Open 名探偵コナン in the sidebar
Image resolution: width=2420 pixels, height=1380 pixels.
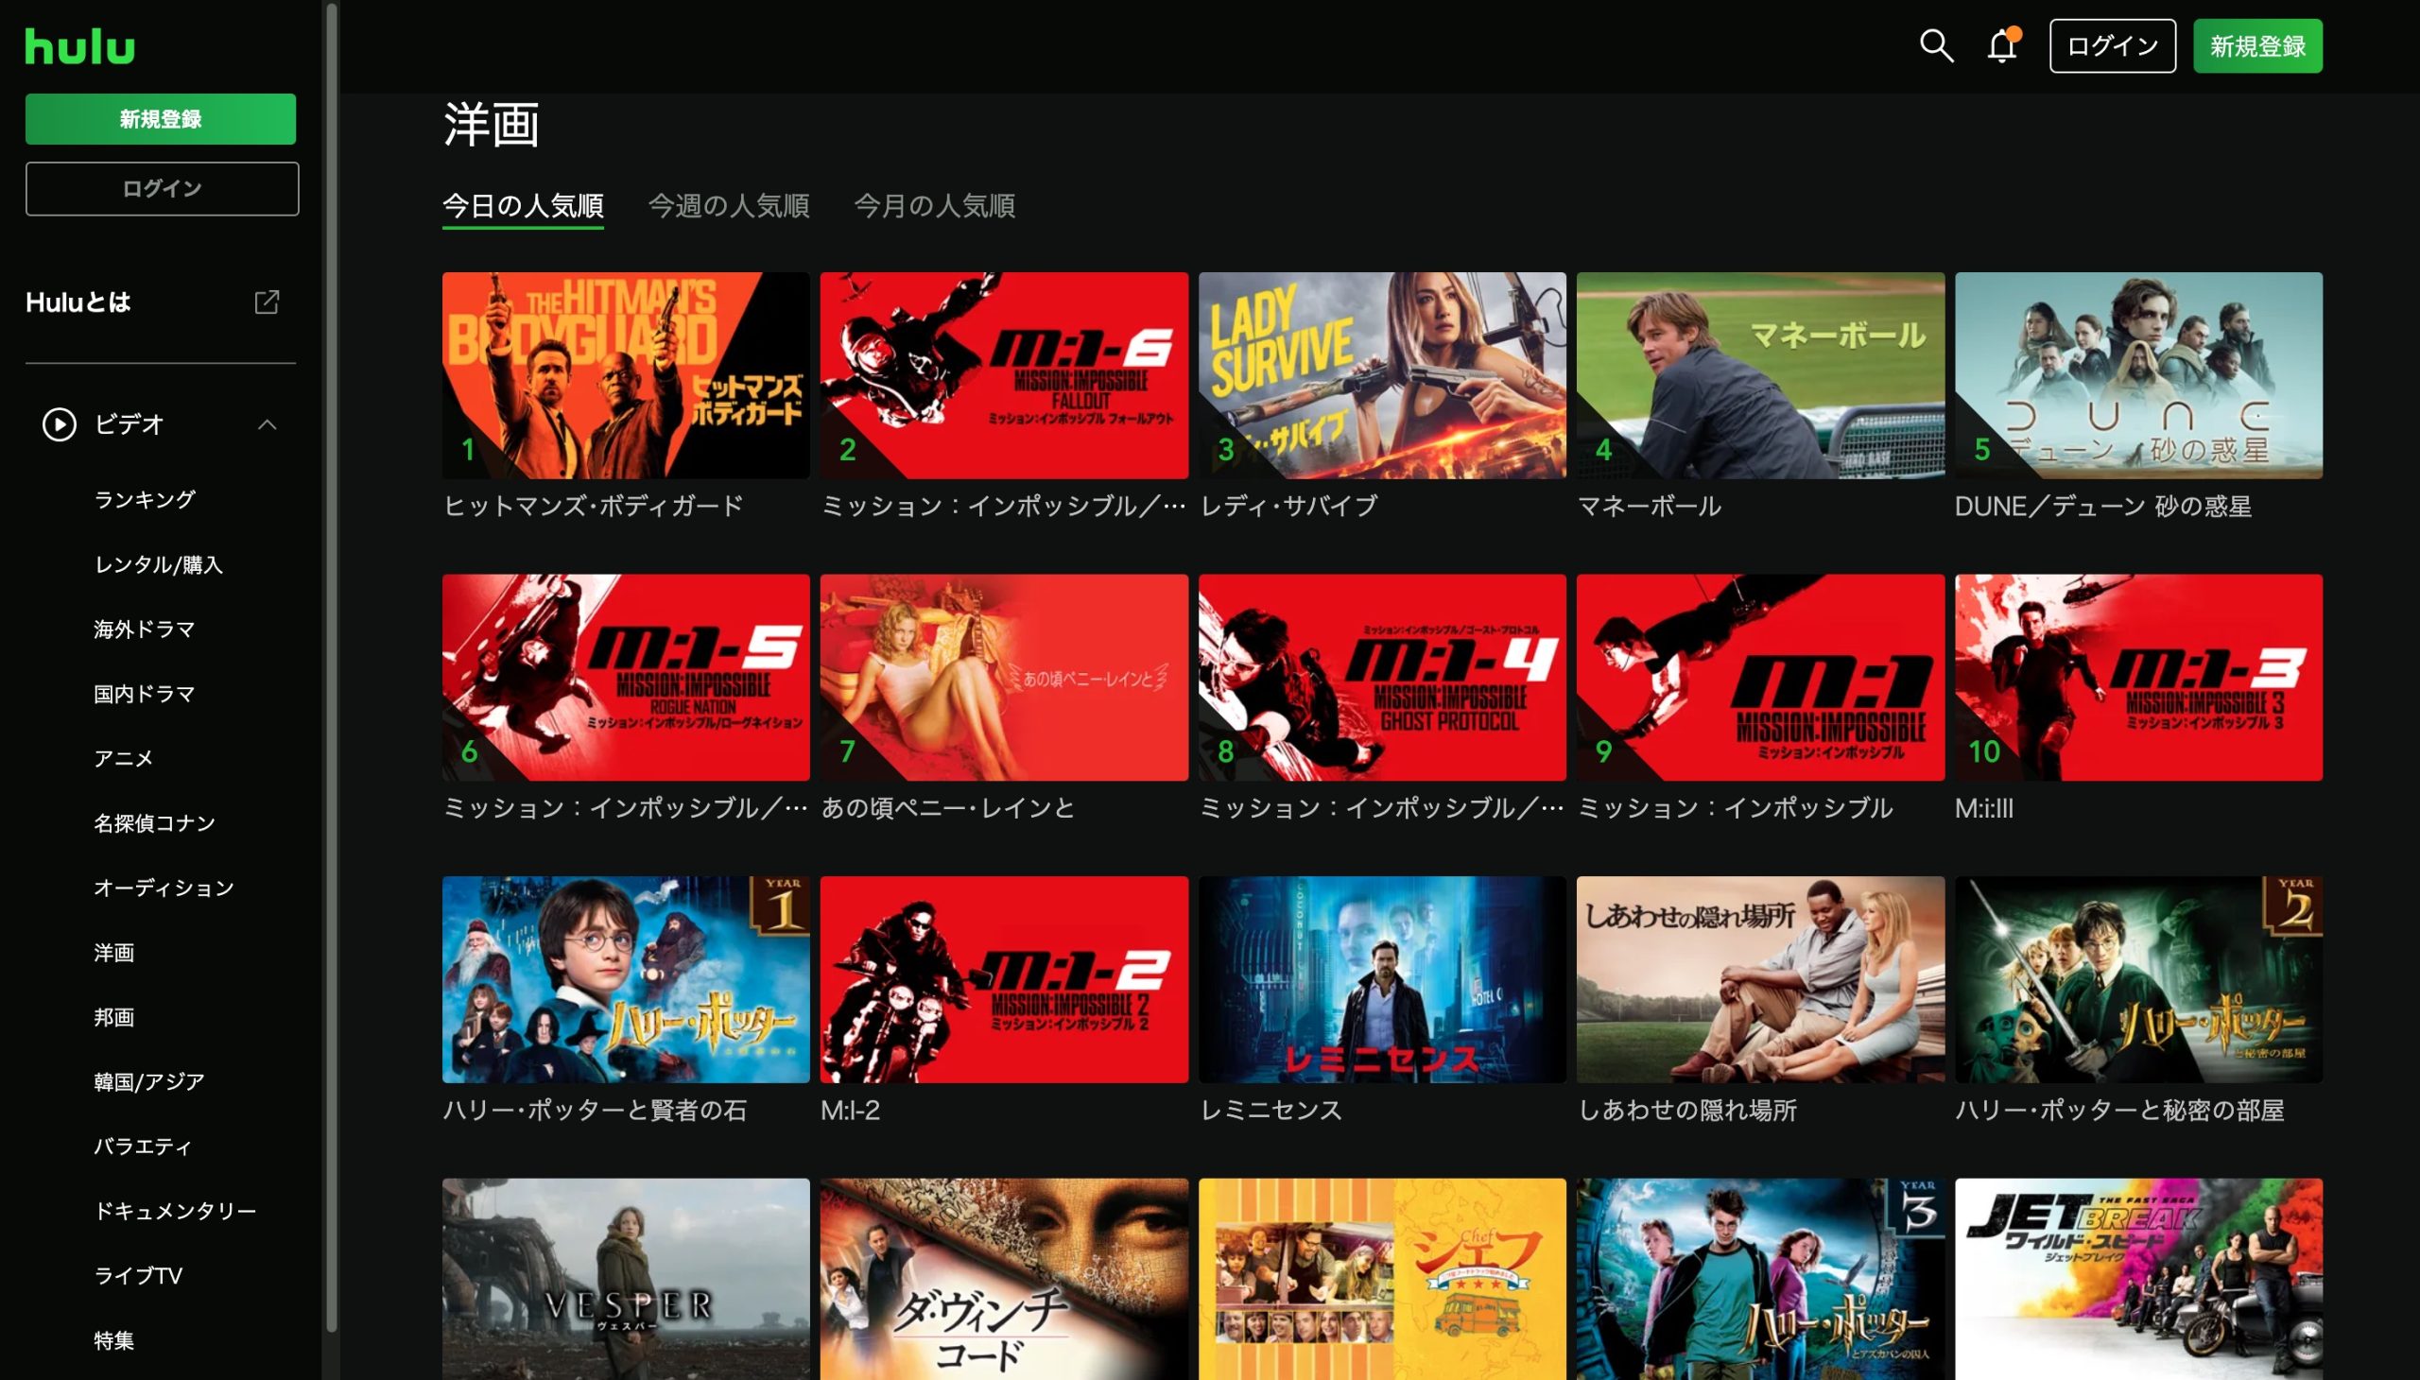[154, 822]
